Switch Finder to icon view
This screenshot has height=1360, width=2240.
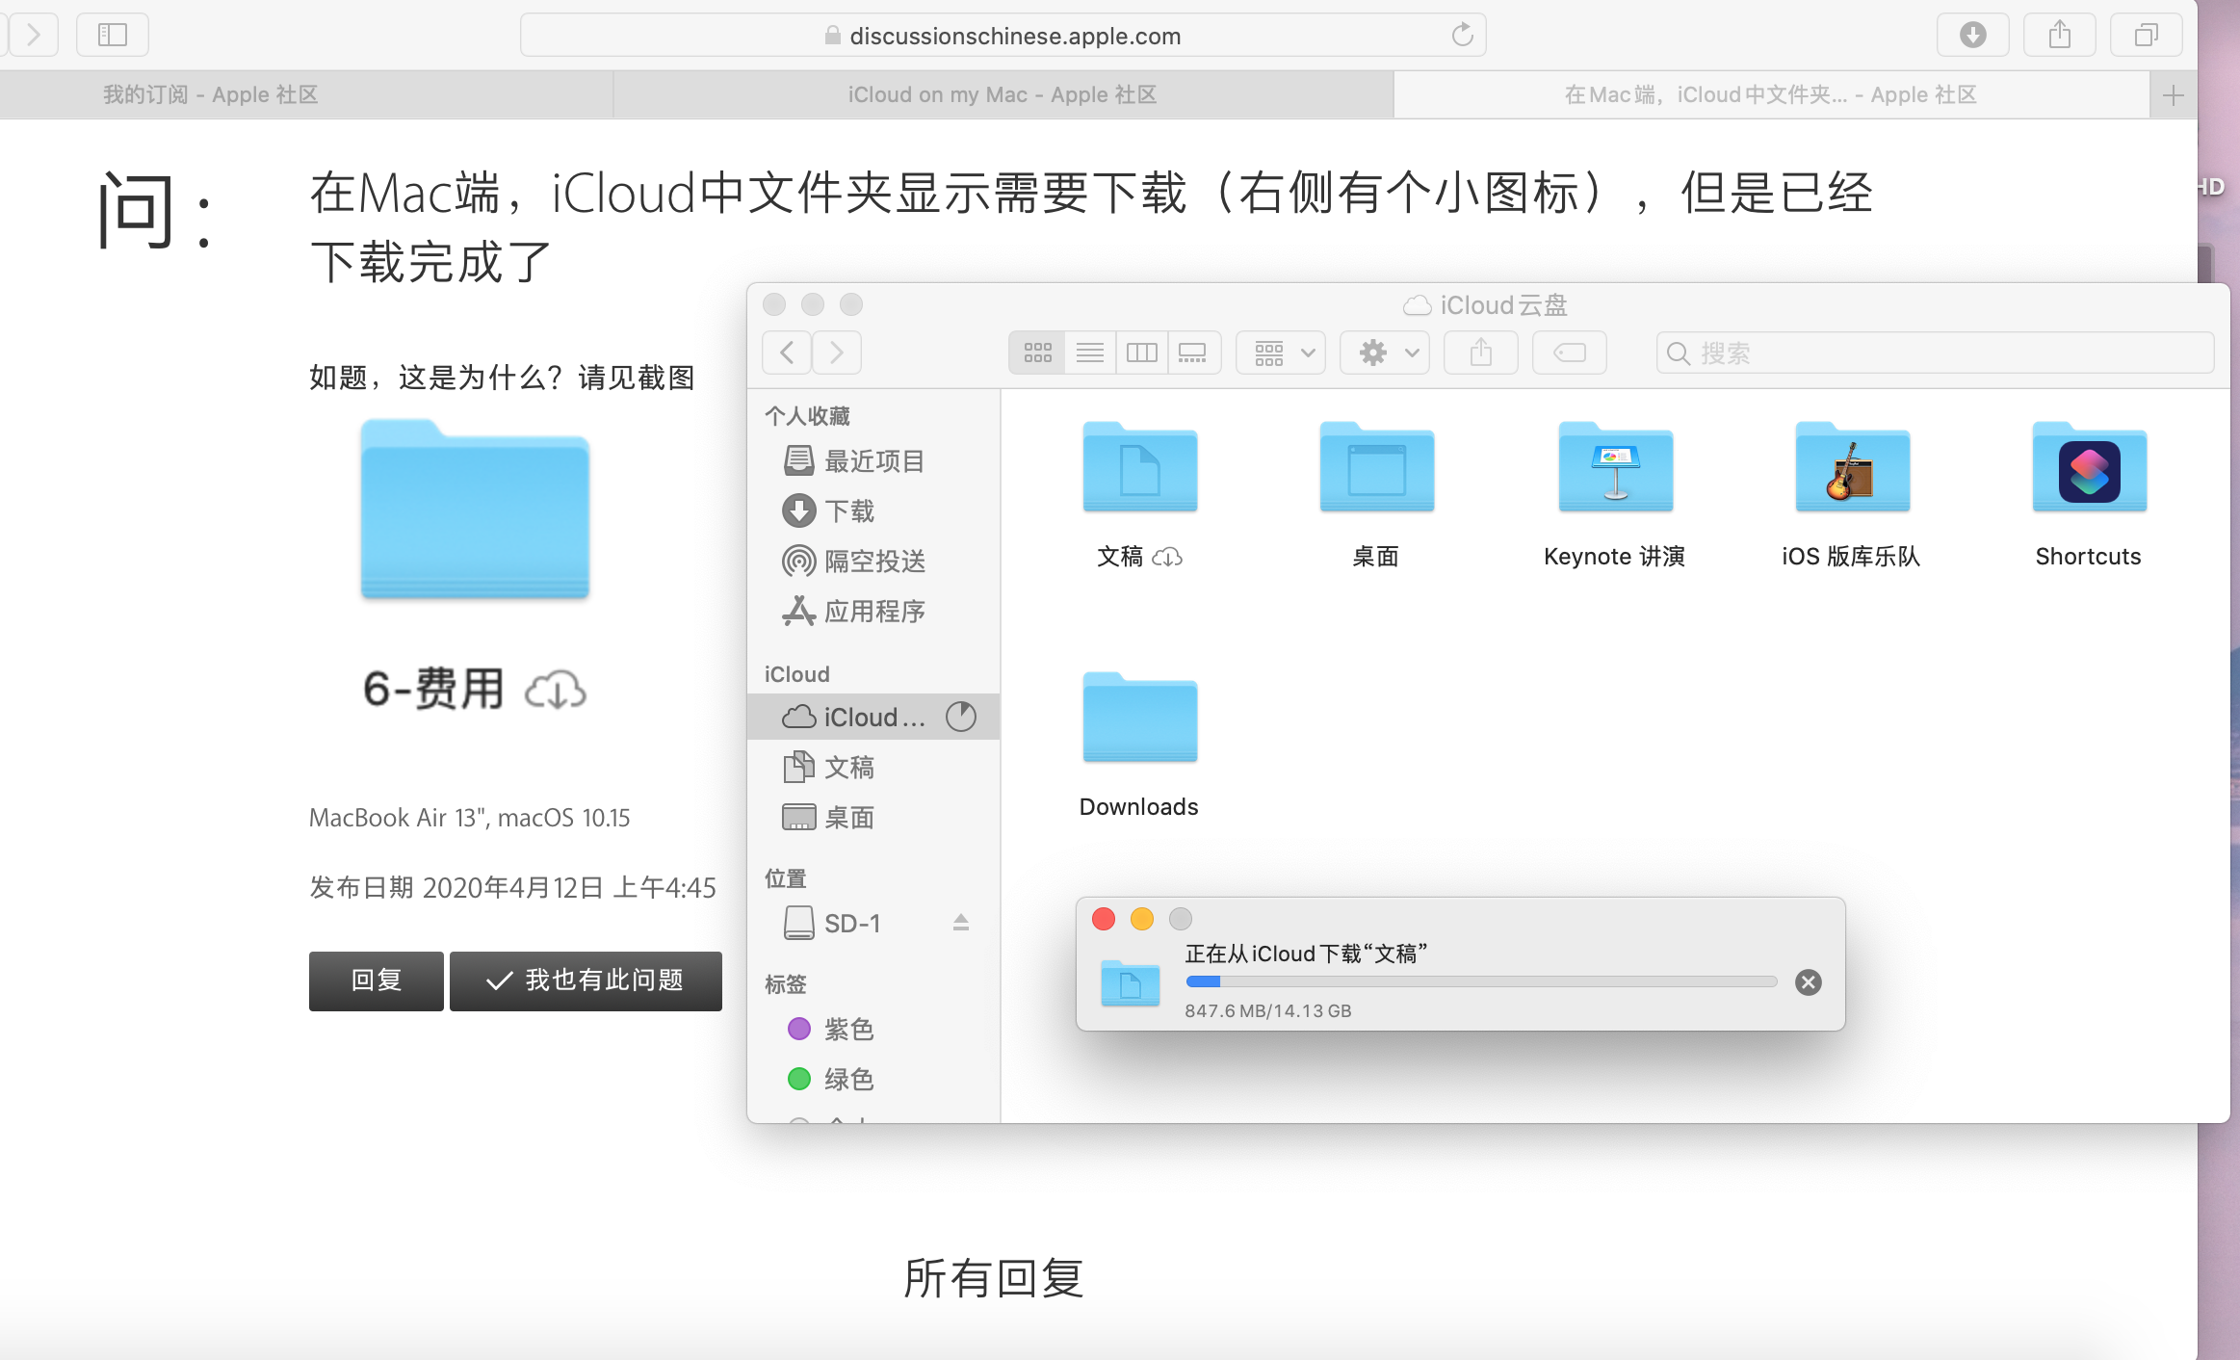click(x=1037, y=353)
